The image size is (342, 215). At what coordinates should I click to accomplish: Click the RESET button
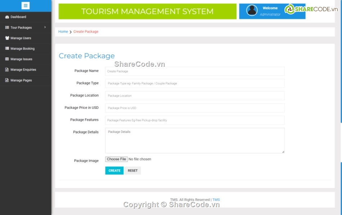pyautogui.click(x=132, y=170)
